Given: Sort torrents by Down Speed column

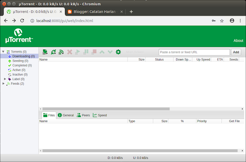Looking at the screenshot, I should [x=183, y=59].
